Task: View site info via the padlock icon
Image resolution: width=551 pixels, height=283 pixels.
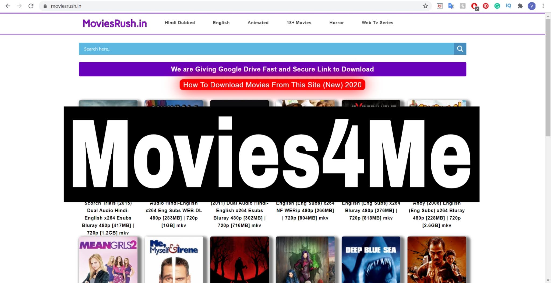Action: [45, 6]
